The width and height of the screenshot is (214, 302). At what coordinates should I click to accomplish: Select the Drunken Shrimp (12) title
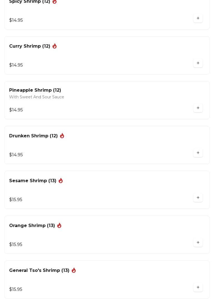[x=33, y=136]
